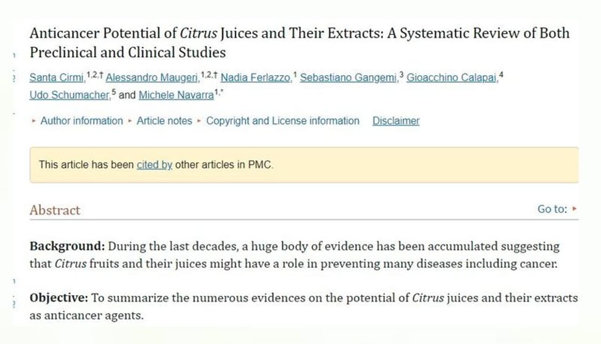Click the Abstract section heading
Viewport: 601px width, 344px height.
pos(55,210)
